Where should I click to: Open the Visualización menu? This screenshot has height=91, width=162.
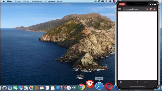tap(37, 1)
